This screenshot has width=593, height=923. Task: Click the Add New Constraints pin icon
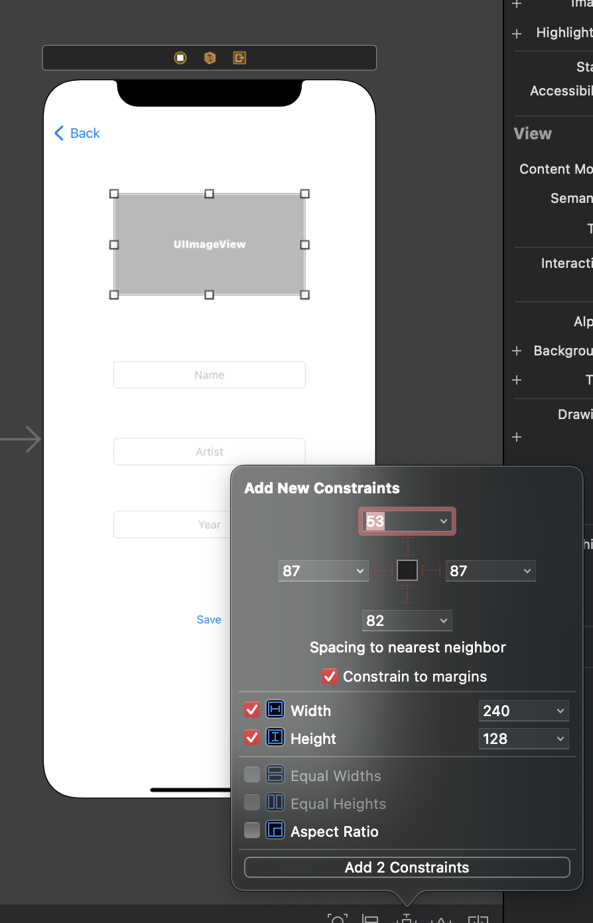click(405, 918)
